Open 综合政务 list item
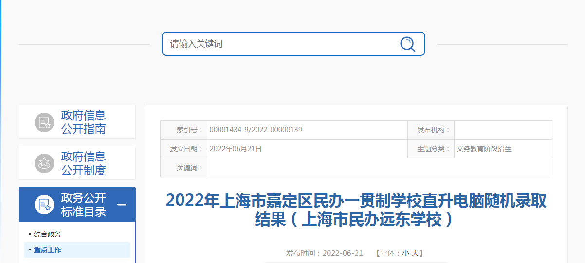 coord(47,234)
